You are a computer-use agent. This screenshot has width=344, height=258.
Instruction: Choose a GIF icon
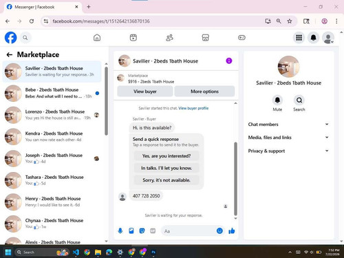tap(153, 230)
